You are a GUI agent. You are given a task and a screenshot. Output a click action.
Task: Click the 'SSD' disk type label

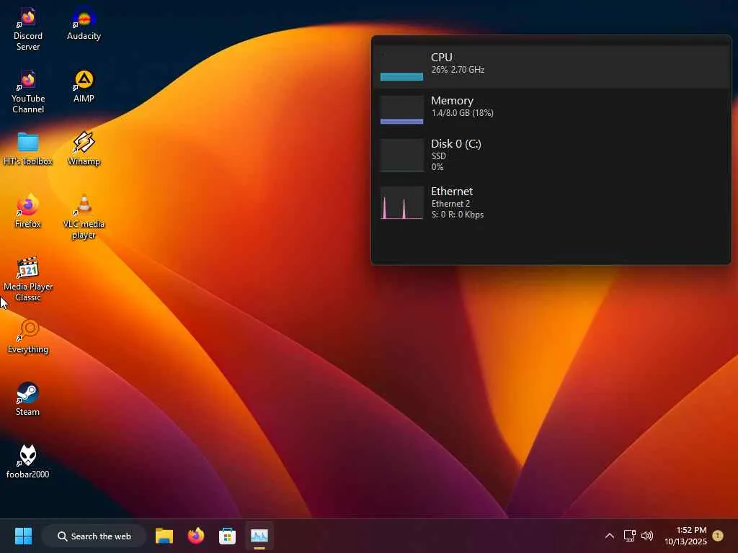pos(439,156)
